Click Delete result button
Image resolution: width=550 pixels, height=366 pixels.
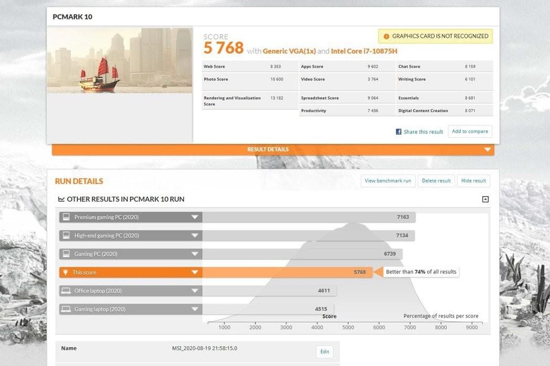436,181
